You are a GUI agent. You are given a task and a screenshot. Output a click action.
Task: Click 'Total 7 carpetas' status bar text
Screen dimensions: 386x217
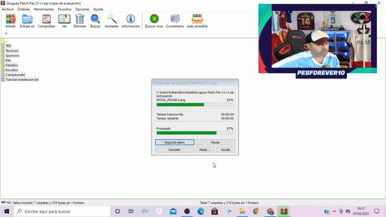(x=229, y=203)
